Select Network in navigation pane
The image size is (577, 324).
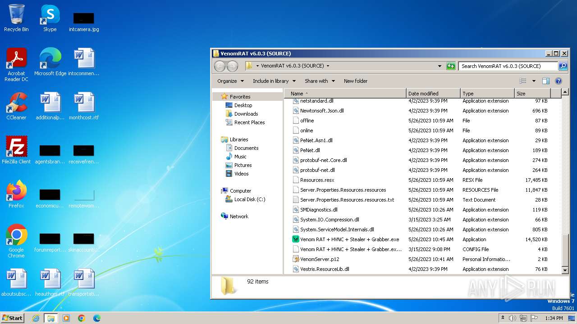tap(239, 216)
